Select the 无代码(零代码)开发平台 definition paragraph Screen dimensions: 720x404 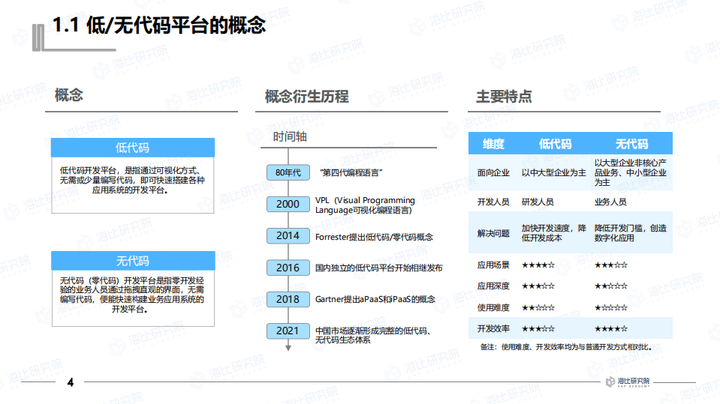coord(132,295)
